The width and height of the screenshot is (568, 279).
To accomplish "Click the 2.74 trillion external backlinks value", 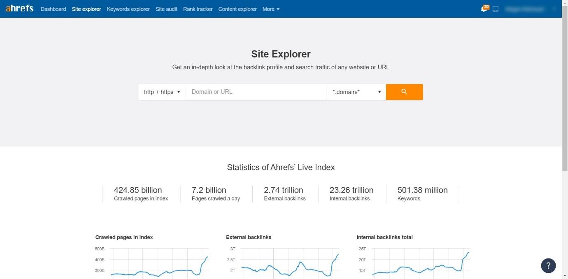I will [284, 190].
